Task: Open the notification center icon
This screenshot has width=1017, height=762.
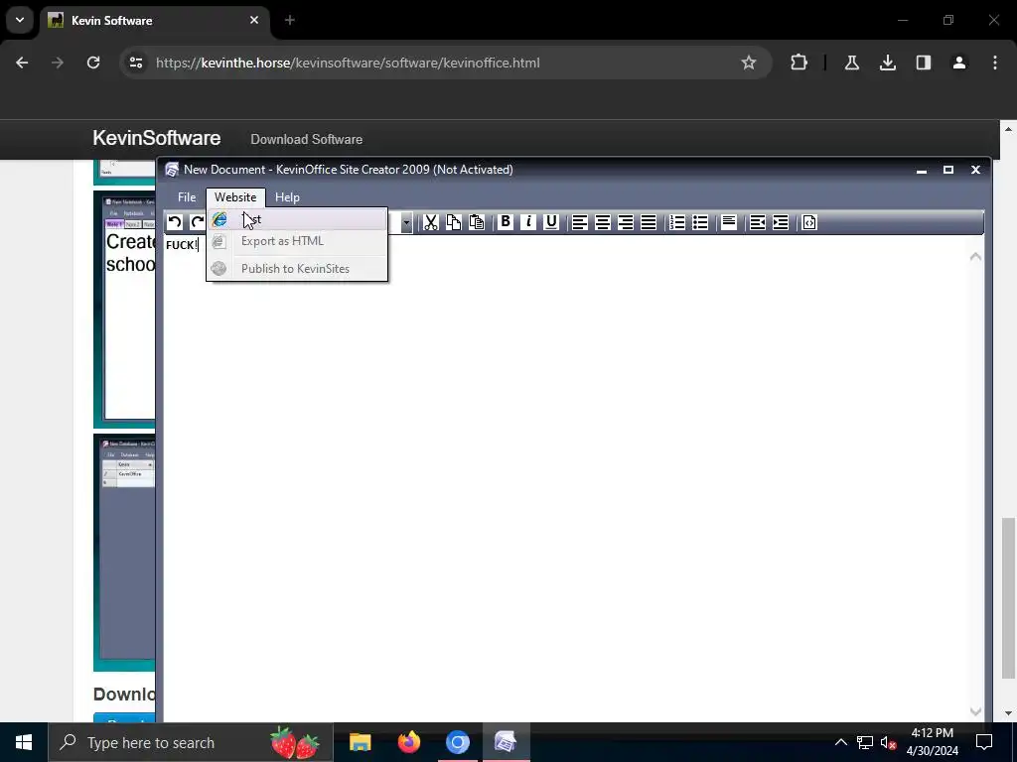Action: 984,742
